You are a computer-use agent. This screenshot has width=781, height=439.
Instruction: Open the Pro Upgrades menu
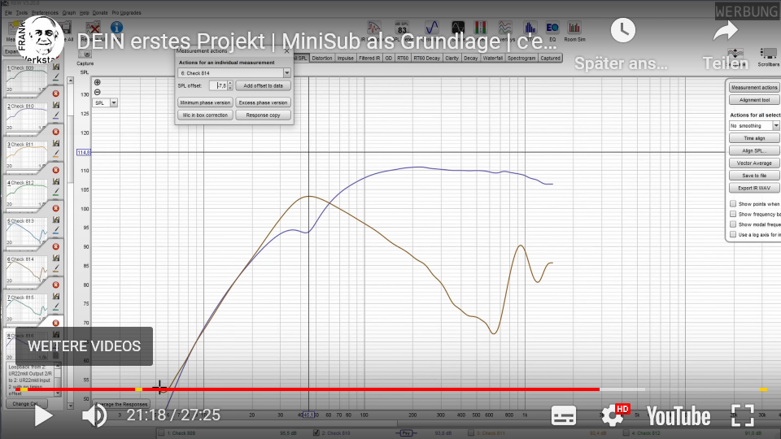click(126, 12)
